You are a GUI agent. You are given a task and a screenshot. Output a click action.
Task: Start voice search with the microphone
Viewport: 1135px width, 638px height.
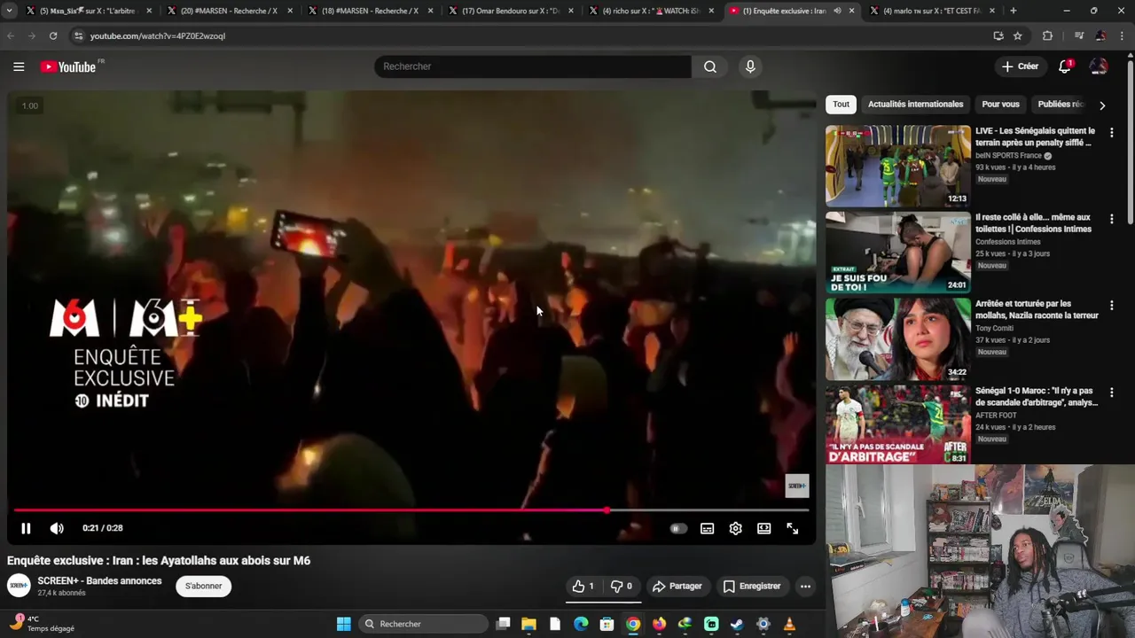[x=750, y=66]
